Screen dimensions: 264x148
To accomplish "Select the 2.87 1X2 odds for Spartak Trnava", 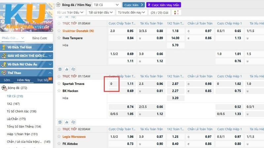I will click(175, 84).
